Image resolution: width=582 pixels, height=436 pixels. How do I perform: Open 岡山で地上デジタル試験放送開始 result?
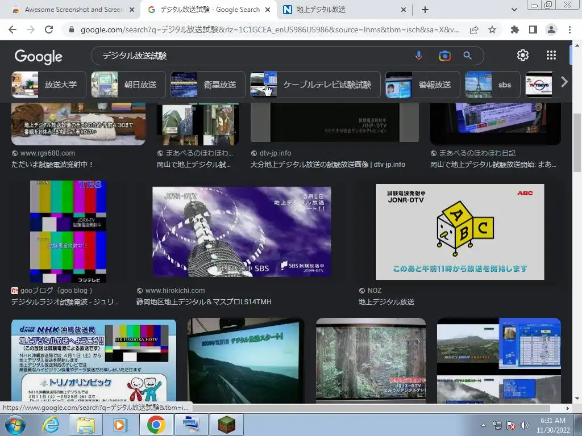click(493, 164)
